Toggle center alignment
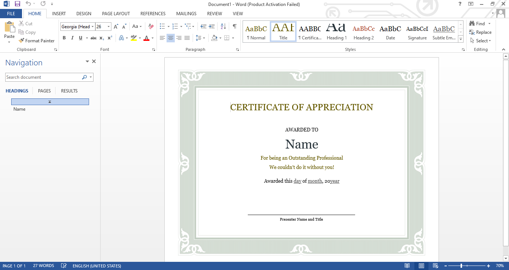 (x=170, y=38)
